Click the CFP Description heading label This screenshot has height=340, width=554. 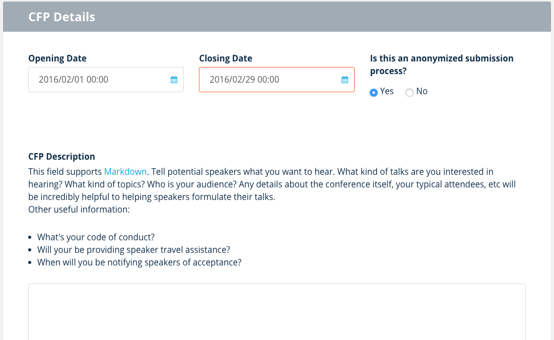(61, 157)
